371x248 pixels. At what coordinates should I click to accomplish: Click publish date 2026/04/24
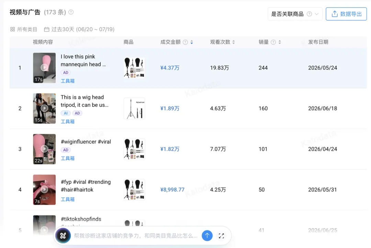click(323, 149)
